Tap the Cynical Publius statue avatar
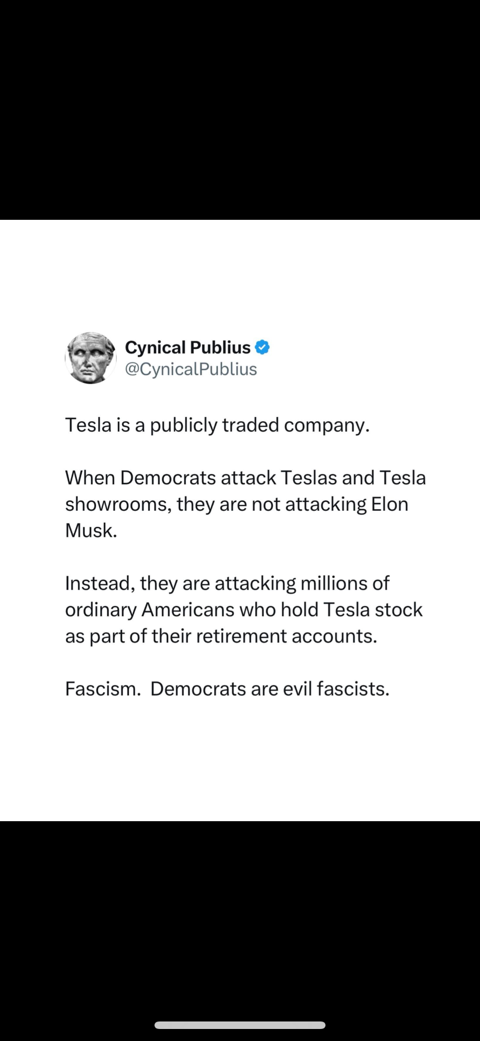 click(x=90, y=358)
